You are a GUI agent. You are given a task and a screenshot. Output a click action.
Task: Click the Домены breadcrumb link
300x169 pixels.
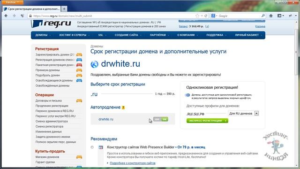pos(97,46)
